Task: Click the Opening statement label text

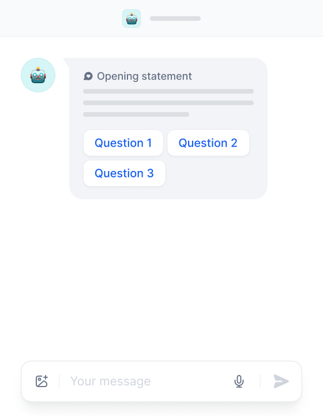Action: click(144, 76)
